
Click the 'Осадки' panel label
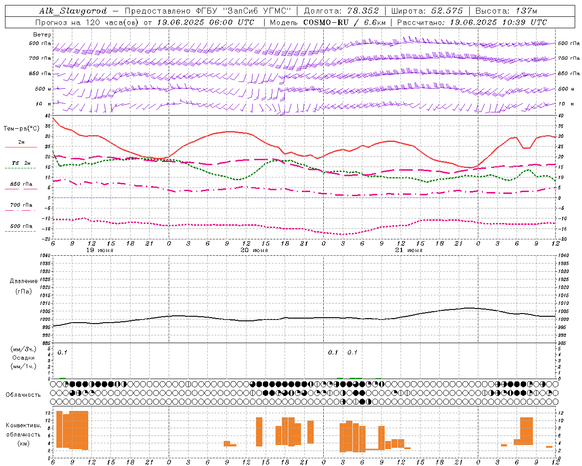click(x=24, y=358)
